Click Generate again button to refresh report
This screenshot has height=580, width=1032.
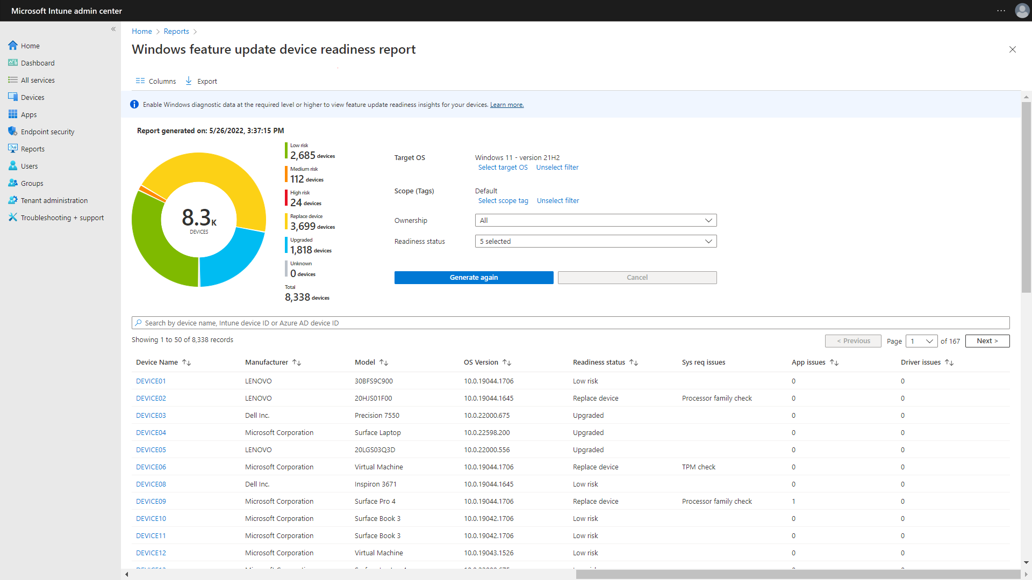pyautogui.click(x=474, y=277)
